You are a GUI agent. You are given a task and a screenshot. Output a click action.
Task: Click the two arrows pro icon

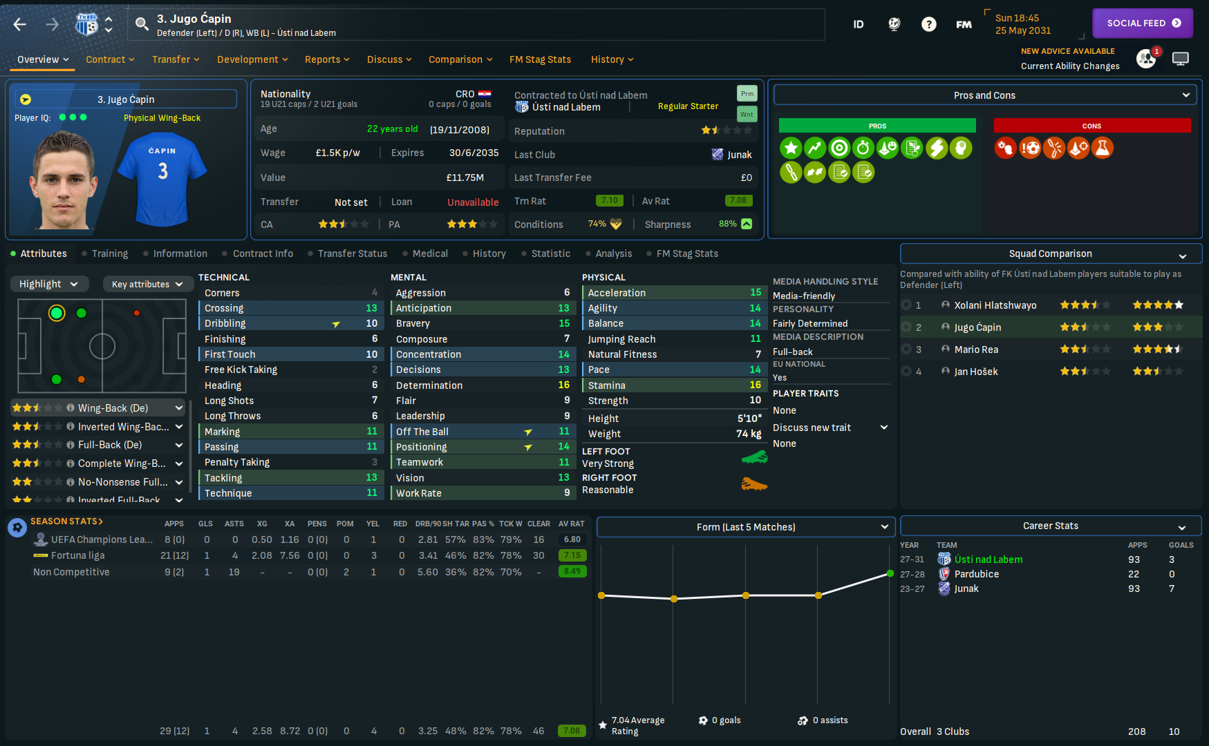tap(815, 172)
